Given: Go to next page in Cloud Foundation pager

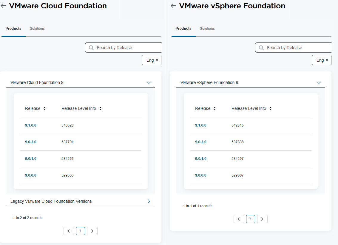Looking at the screenshot, I should [x=92, y=231].
